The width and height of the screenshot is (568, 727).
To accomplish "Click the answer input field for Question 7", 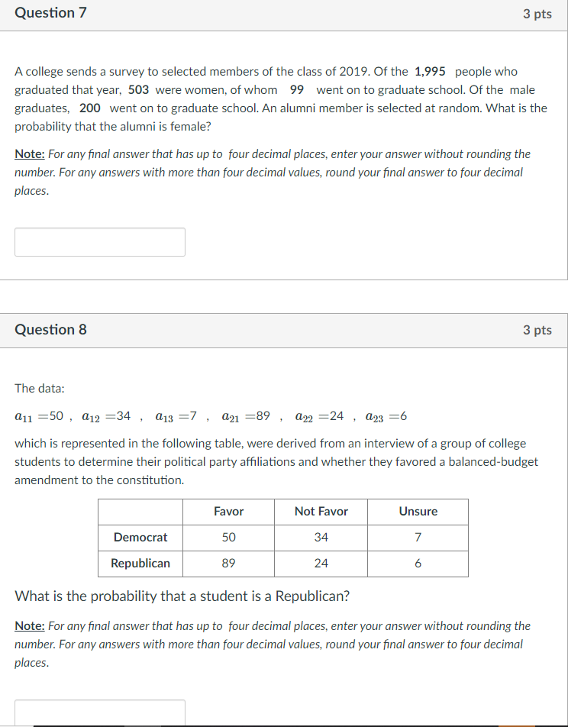I will [x=99, y=241].
